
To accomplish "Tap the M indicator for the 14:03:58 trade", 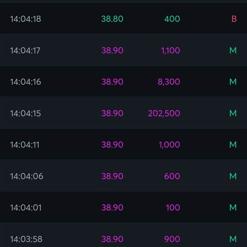I will (233, 239).
